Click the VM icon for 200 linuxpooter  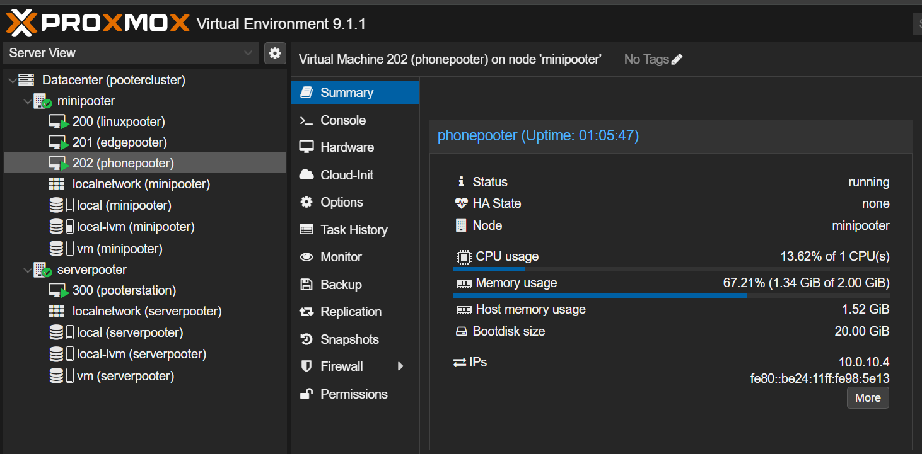[59, 122]
